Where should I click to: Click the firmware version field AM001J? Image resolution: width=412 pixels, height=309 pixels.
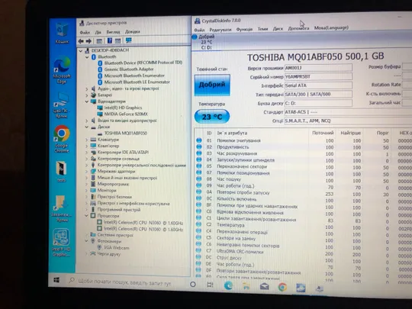[318, 68]
